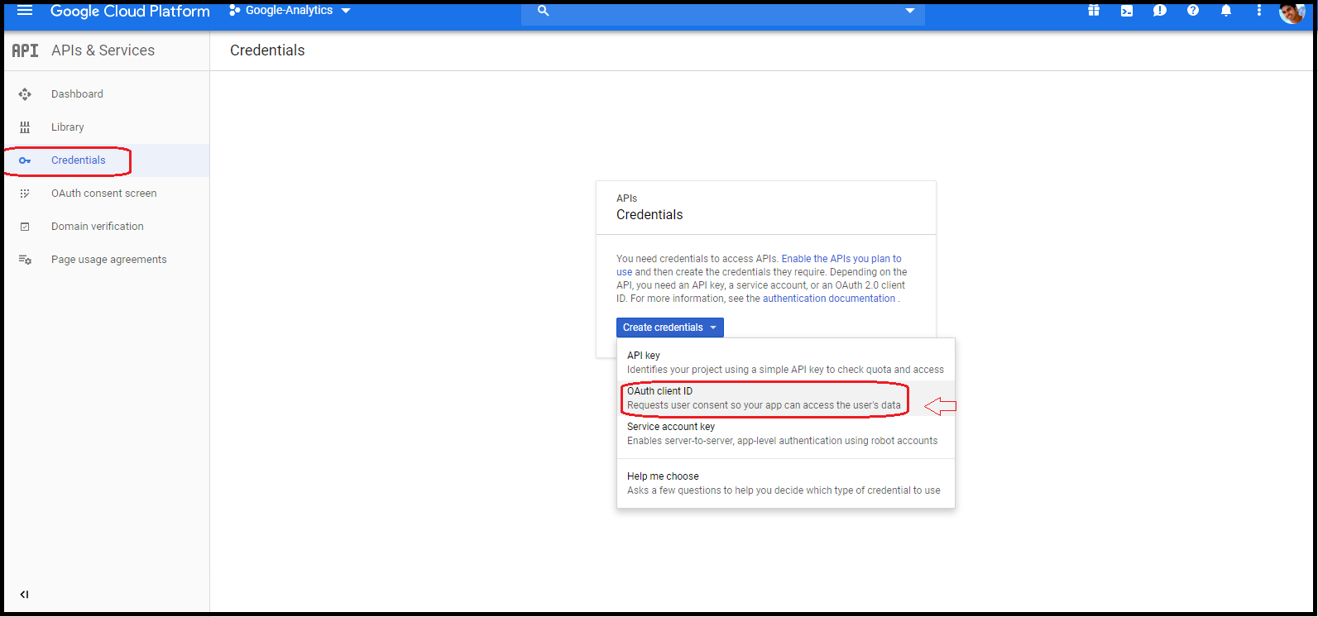Click the Page usage agreements icon
The height and width of the screenshot is (617, 1318).
25,260
